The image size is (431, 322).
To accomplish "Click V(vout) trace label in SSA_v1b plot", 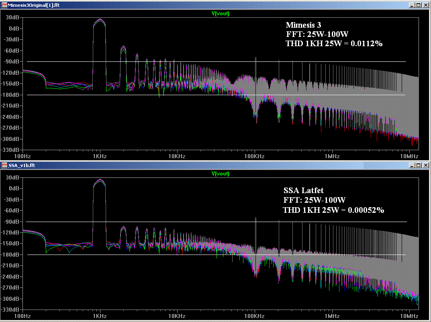I will [220, 173].
